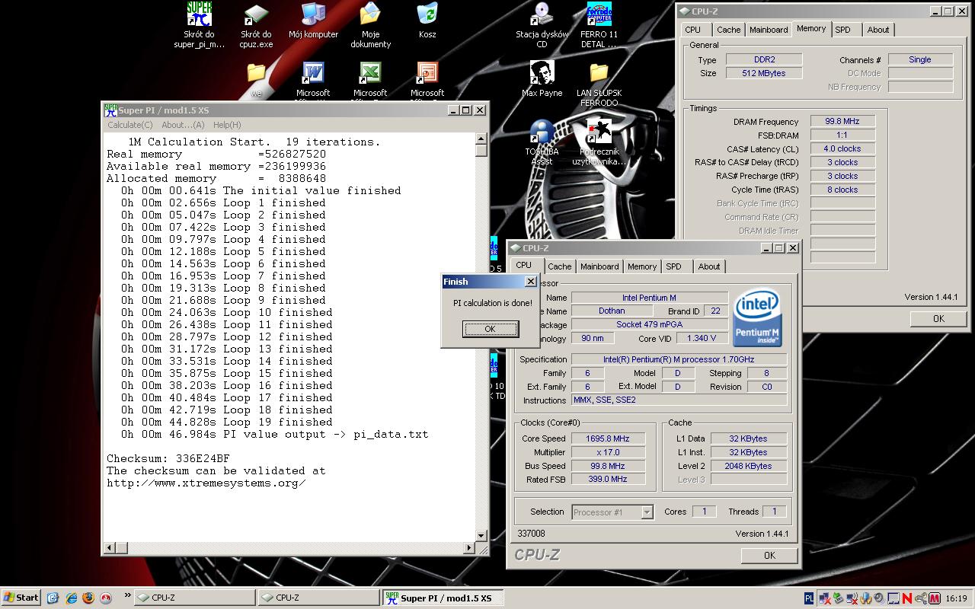Close the 'PI calculation is done!' Finish dialog
Image resolution: width=975 pixels, height=609 pixels.
[531, 282]
